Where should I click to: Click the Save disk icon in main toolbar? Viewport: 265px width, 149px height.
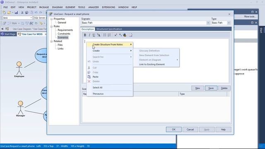(16, 12)
